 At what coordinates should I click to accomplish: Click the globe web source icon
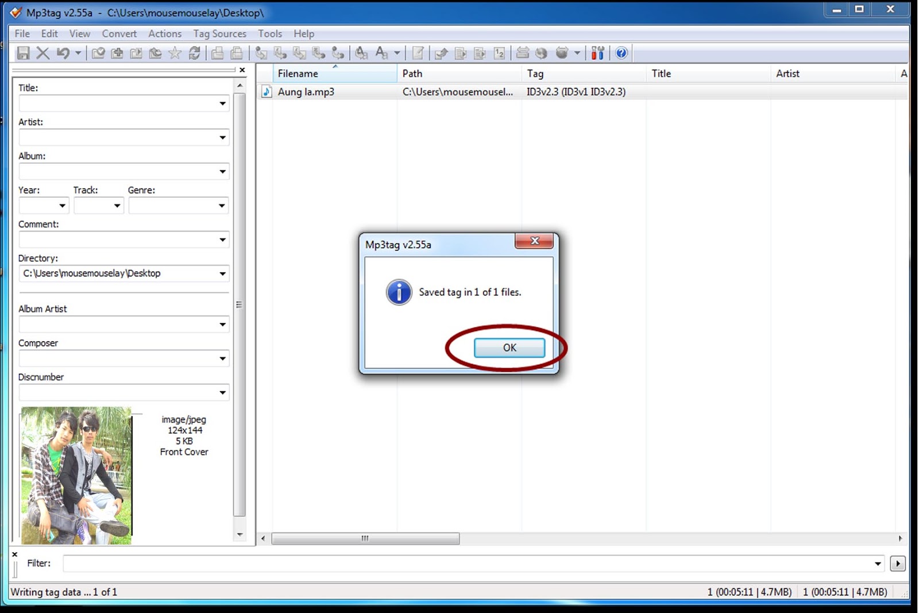541,53
